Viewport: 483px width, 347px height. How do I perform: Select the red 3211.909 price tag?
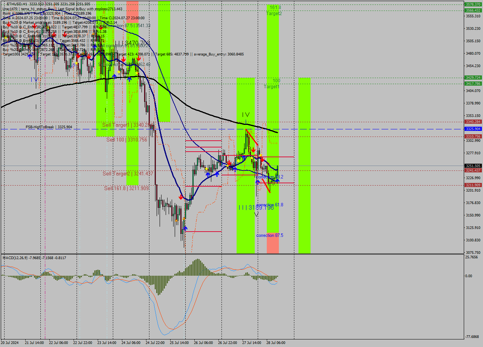pyautogui.click(x=473, y=185)
